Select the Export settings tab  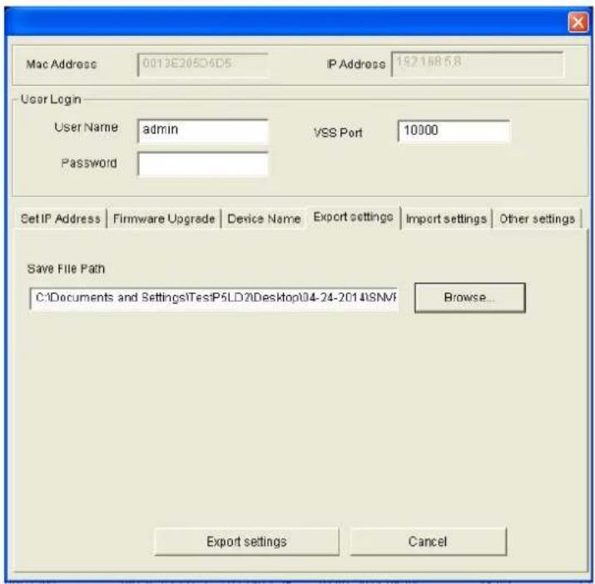(354, 217)
